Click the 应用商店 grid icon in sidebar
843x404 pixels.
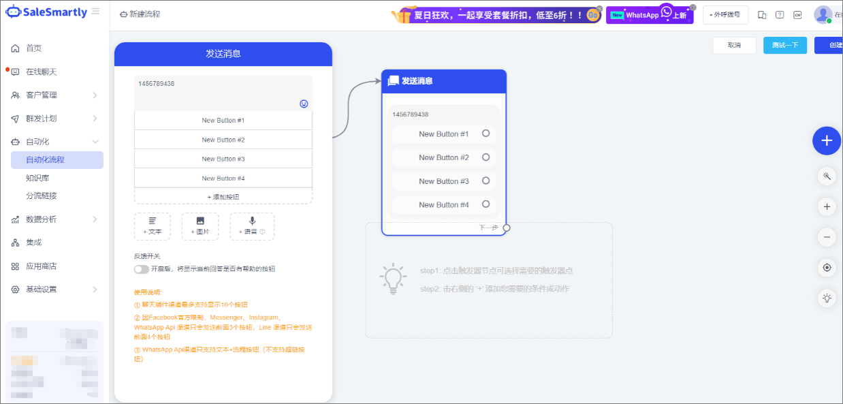pyautogui.click(x=15, y=266)
